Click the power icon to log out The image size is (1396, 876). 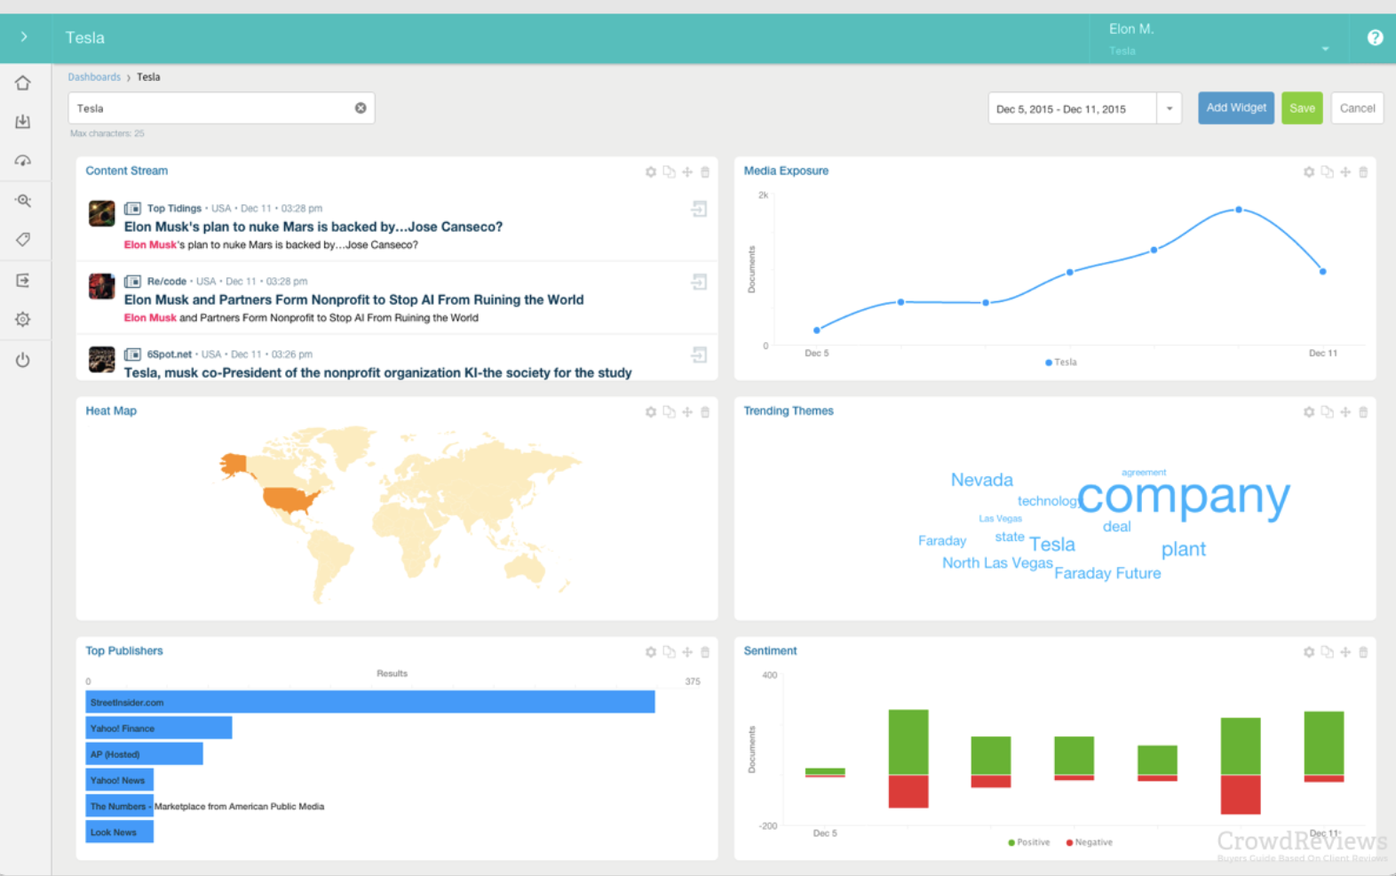click(23, 360)
